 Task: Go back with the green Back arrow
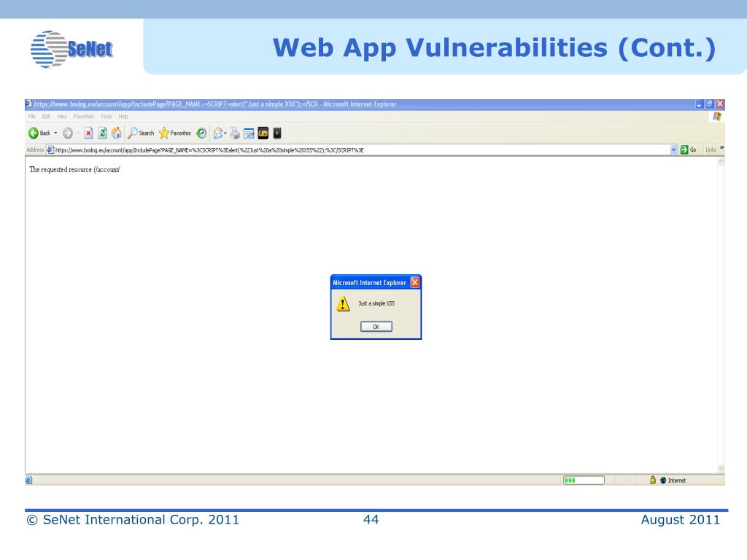point(39,133)
